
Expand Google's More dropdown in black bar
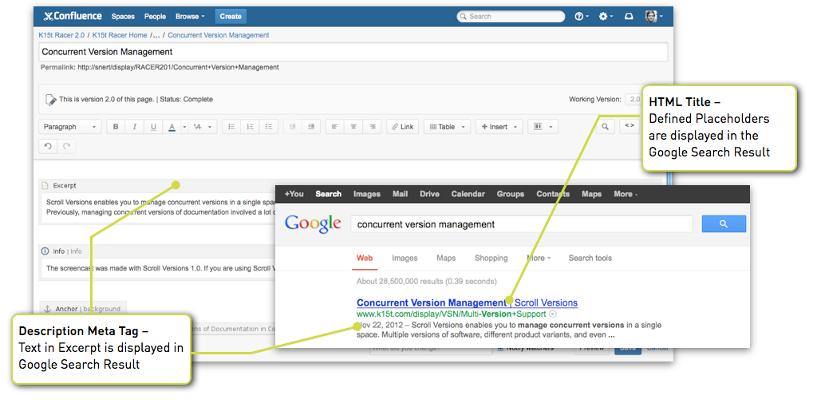point(626,194)
